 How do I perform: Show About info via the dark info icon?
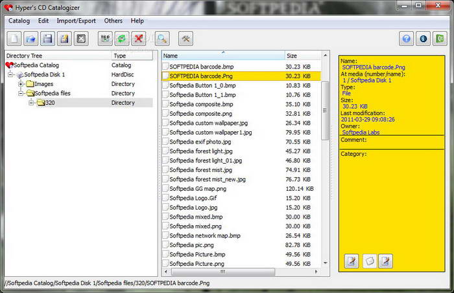[x=424, y=38]
